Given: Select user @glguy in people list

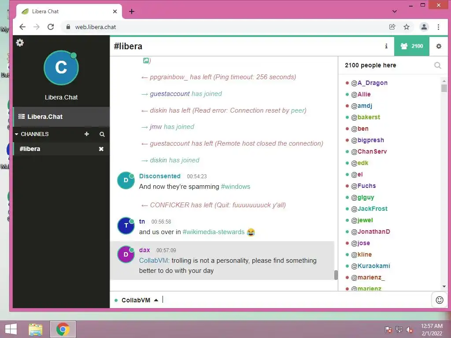Looking at the screenshot, I should (x=362, y=198).
